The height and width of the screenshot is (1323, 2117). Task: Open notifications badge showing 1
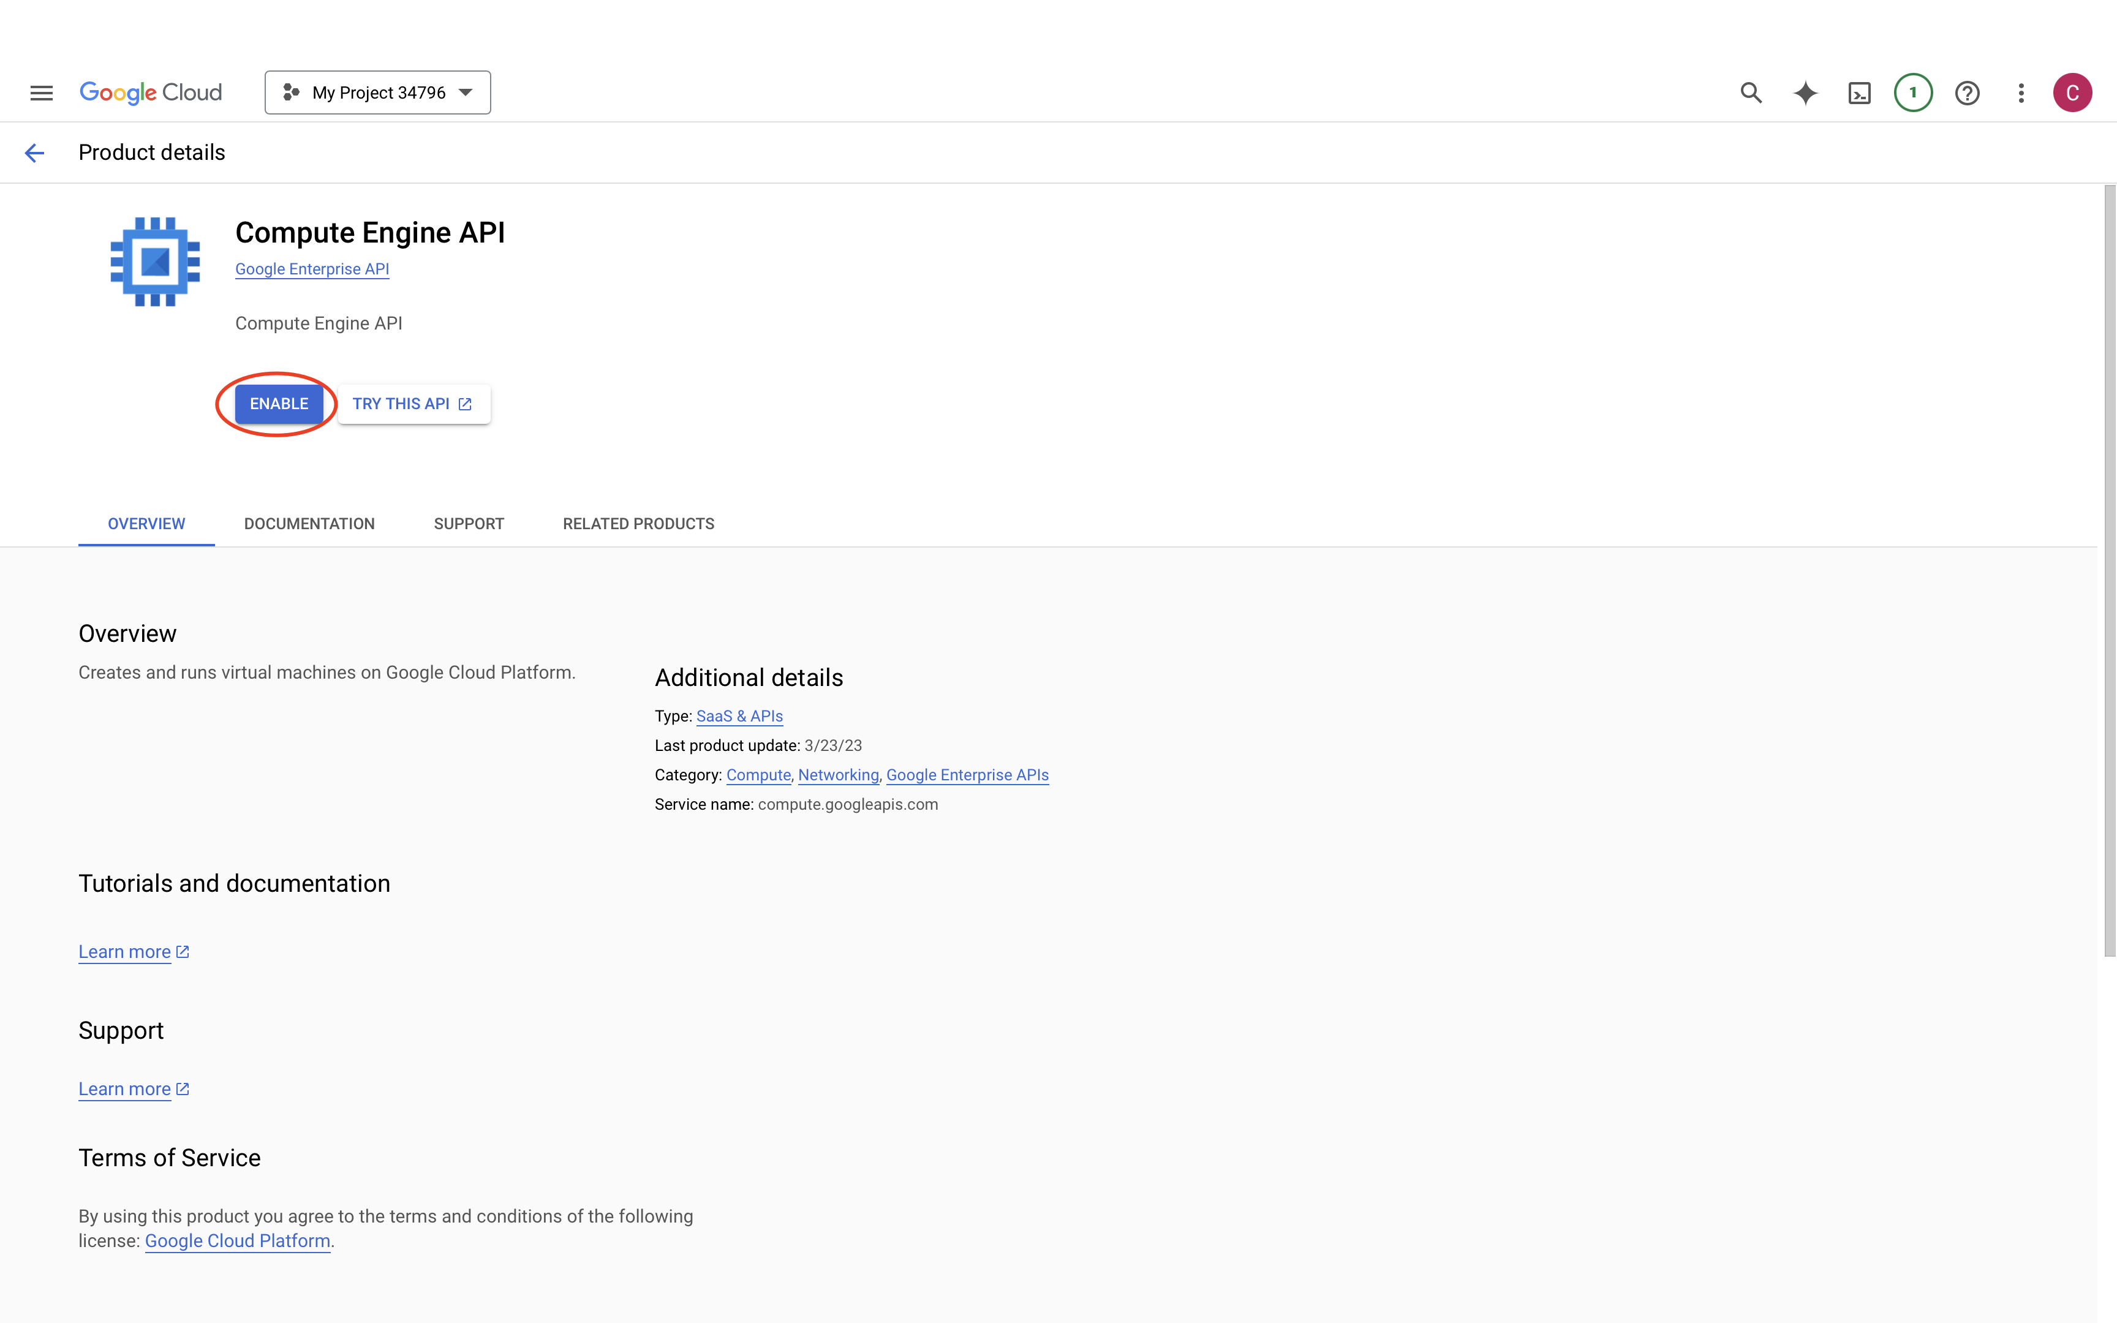1913,92
